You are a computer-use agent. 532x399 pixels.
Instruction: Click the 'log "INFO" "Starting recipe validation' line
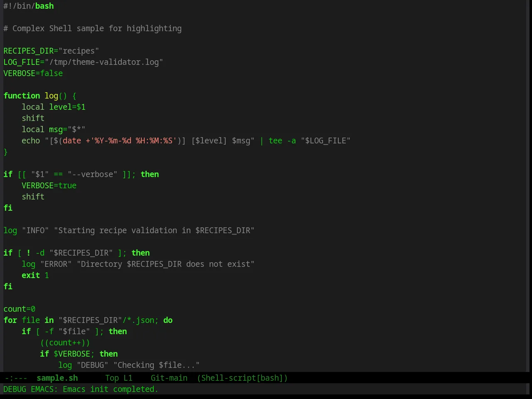coord(129,230)
